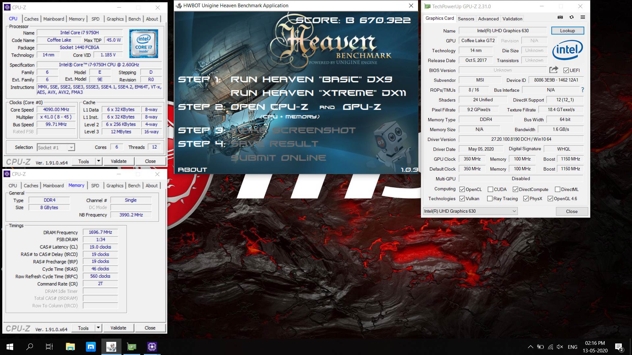Click RUN HEAVEN "BASIC" DX9
This screenshot has width=632, height=355.
(x=311, y=79)
